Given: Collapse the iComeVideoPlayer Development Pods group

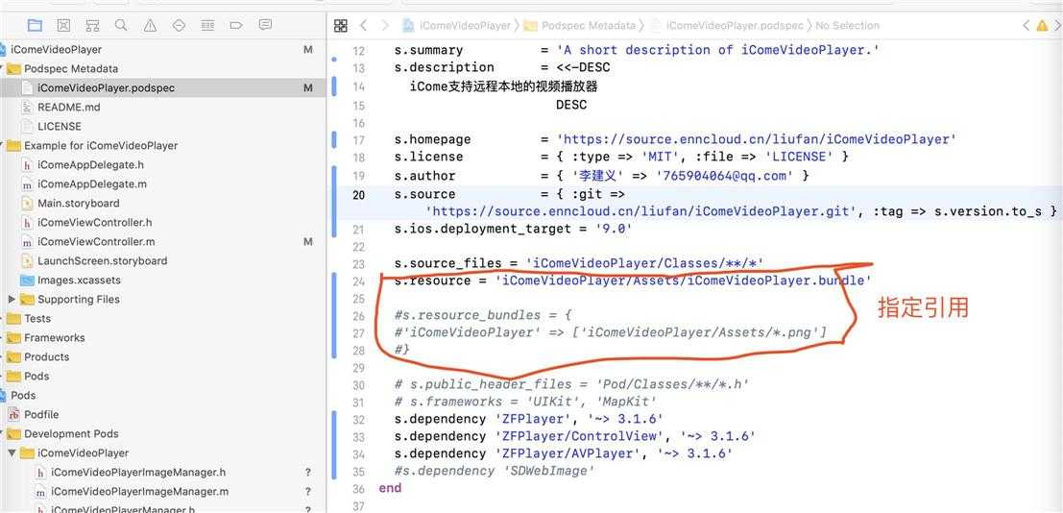Looking at the screenshot, I should tap(12, 452).
